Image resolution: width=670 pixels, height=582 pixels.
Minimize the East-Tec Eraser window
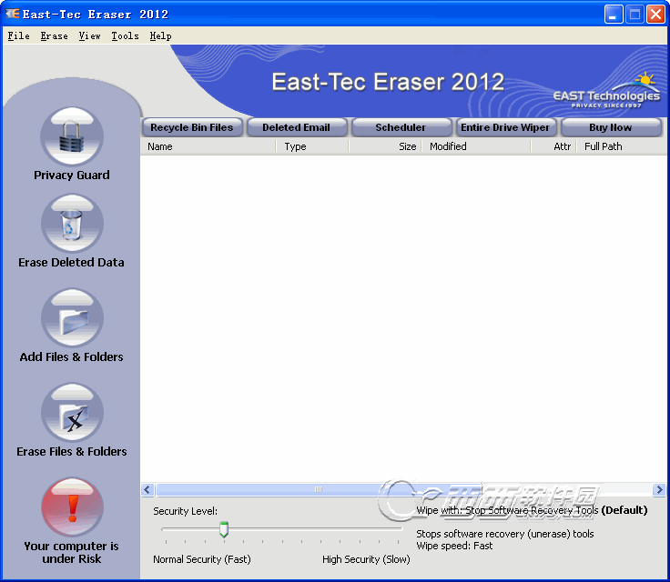(x=614, y=14)
